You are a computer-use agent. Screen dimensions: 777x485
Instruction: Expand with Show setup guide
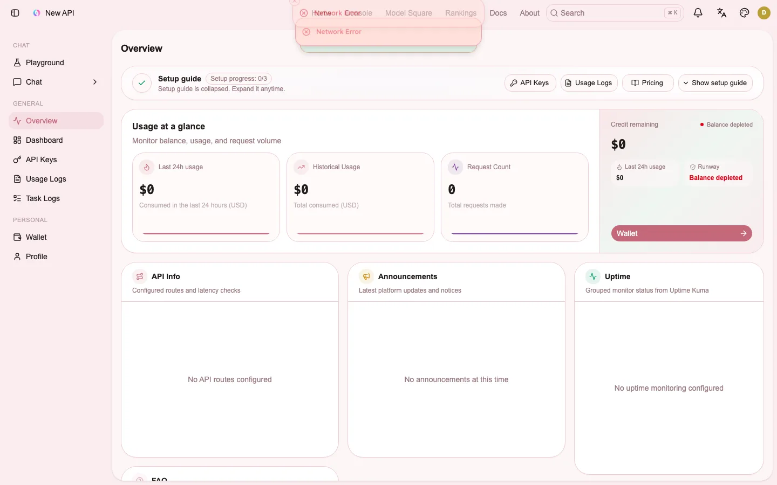[x=715, y=83]
